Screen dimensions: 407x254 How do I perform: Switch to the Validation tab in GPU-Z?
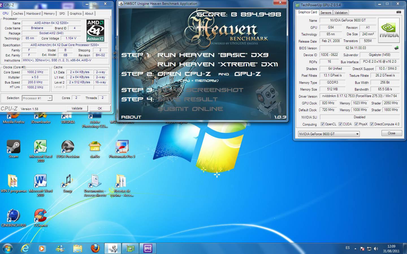tap(341, 13)
